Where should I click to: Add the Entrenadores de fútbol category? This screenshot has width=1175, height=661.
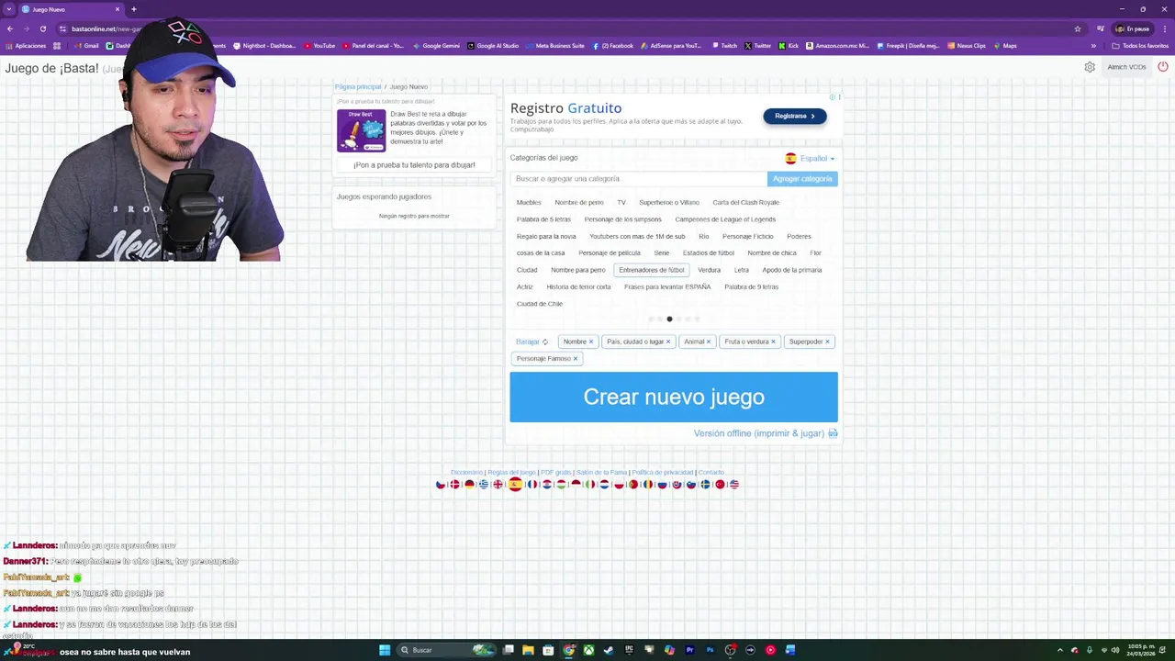point(652,270)
